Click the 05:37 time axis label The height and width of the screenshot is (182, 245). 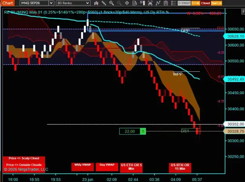pyautogui.click(x=197, y=180)
